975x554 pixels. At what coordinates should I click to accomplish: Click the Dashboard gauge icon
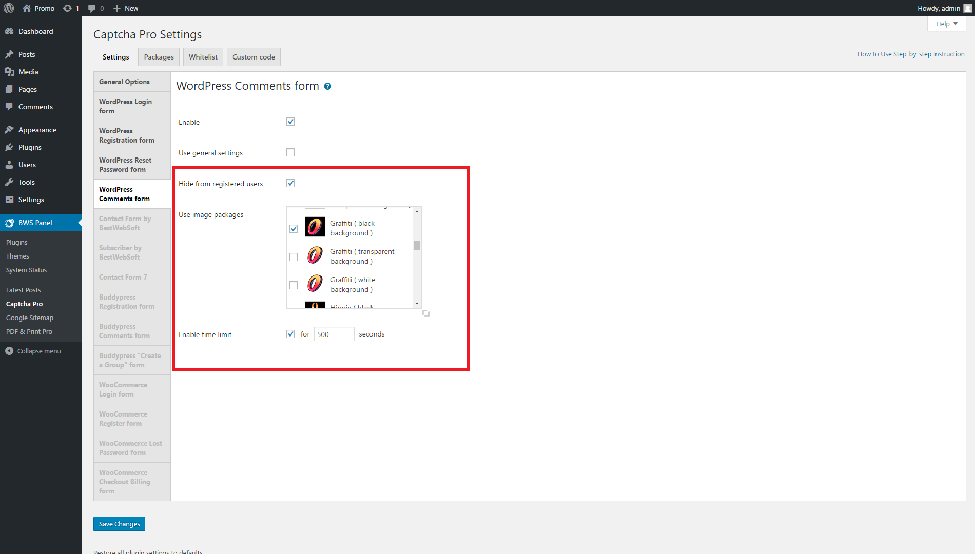point(9,31)
